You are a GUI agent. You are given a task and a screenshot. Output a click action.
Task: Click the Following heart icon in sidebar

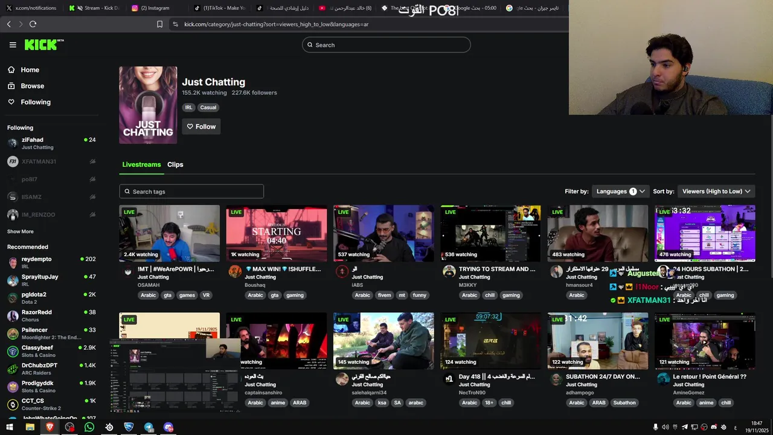click(x=11, y=102)
